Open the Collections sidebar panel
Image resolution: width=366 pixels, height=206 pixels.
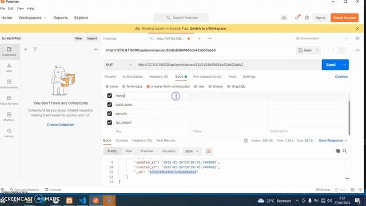(9, 51)
